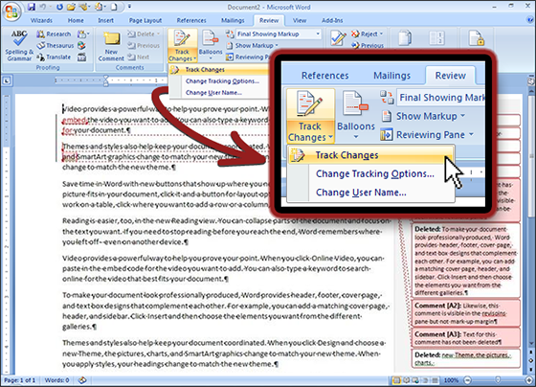Viewport: 536px width, 387px height.
Task: Redo the last action with the blue arrow
Action: tap(59, 7)
